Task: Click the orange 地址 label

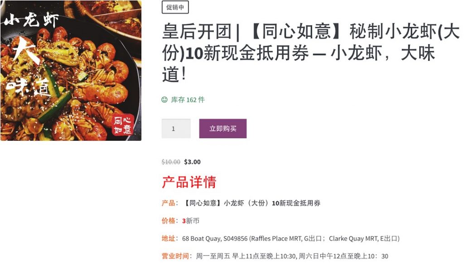Action: pos(168,239)
